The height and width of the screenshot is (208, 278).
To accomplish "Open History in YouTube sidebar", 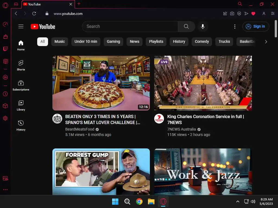I will pyautogui.click(x=21, y=126).
